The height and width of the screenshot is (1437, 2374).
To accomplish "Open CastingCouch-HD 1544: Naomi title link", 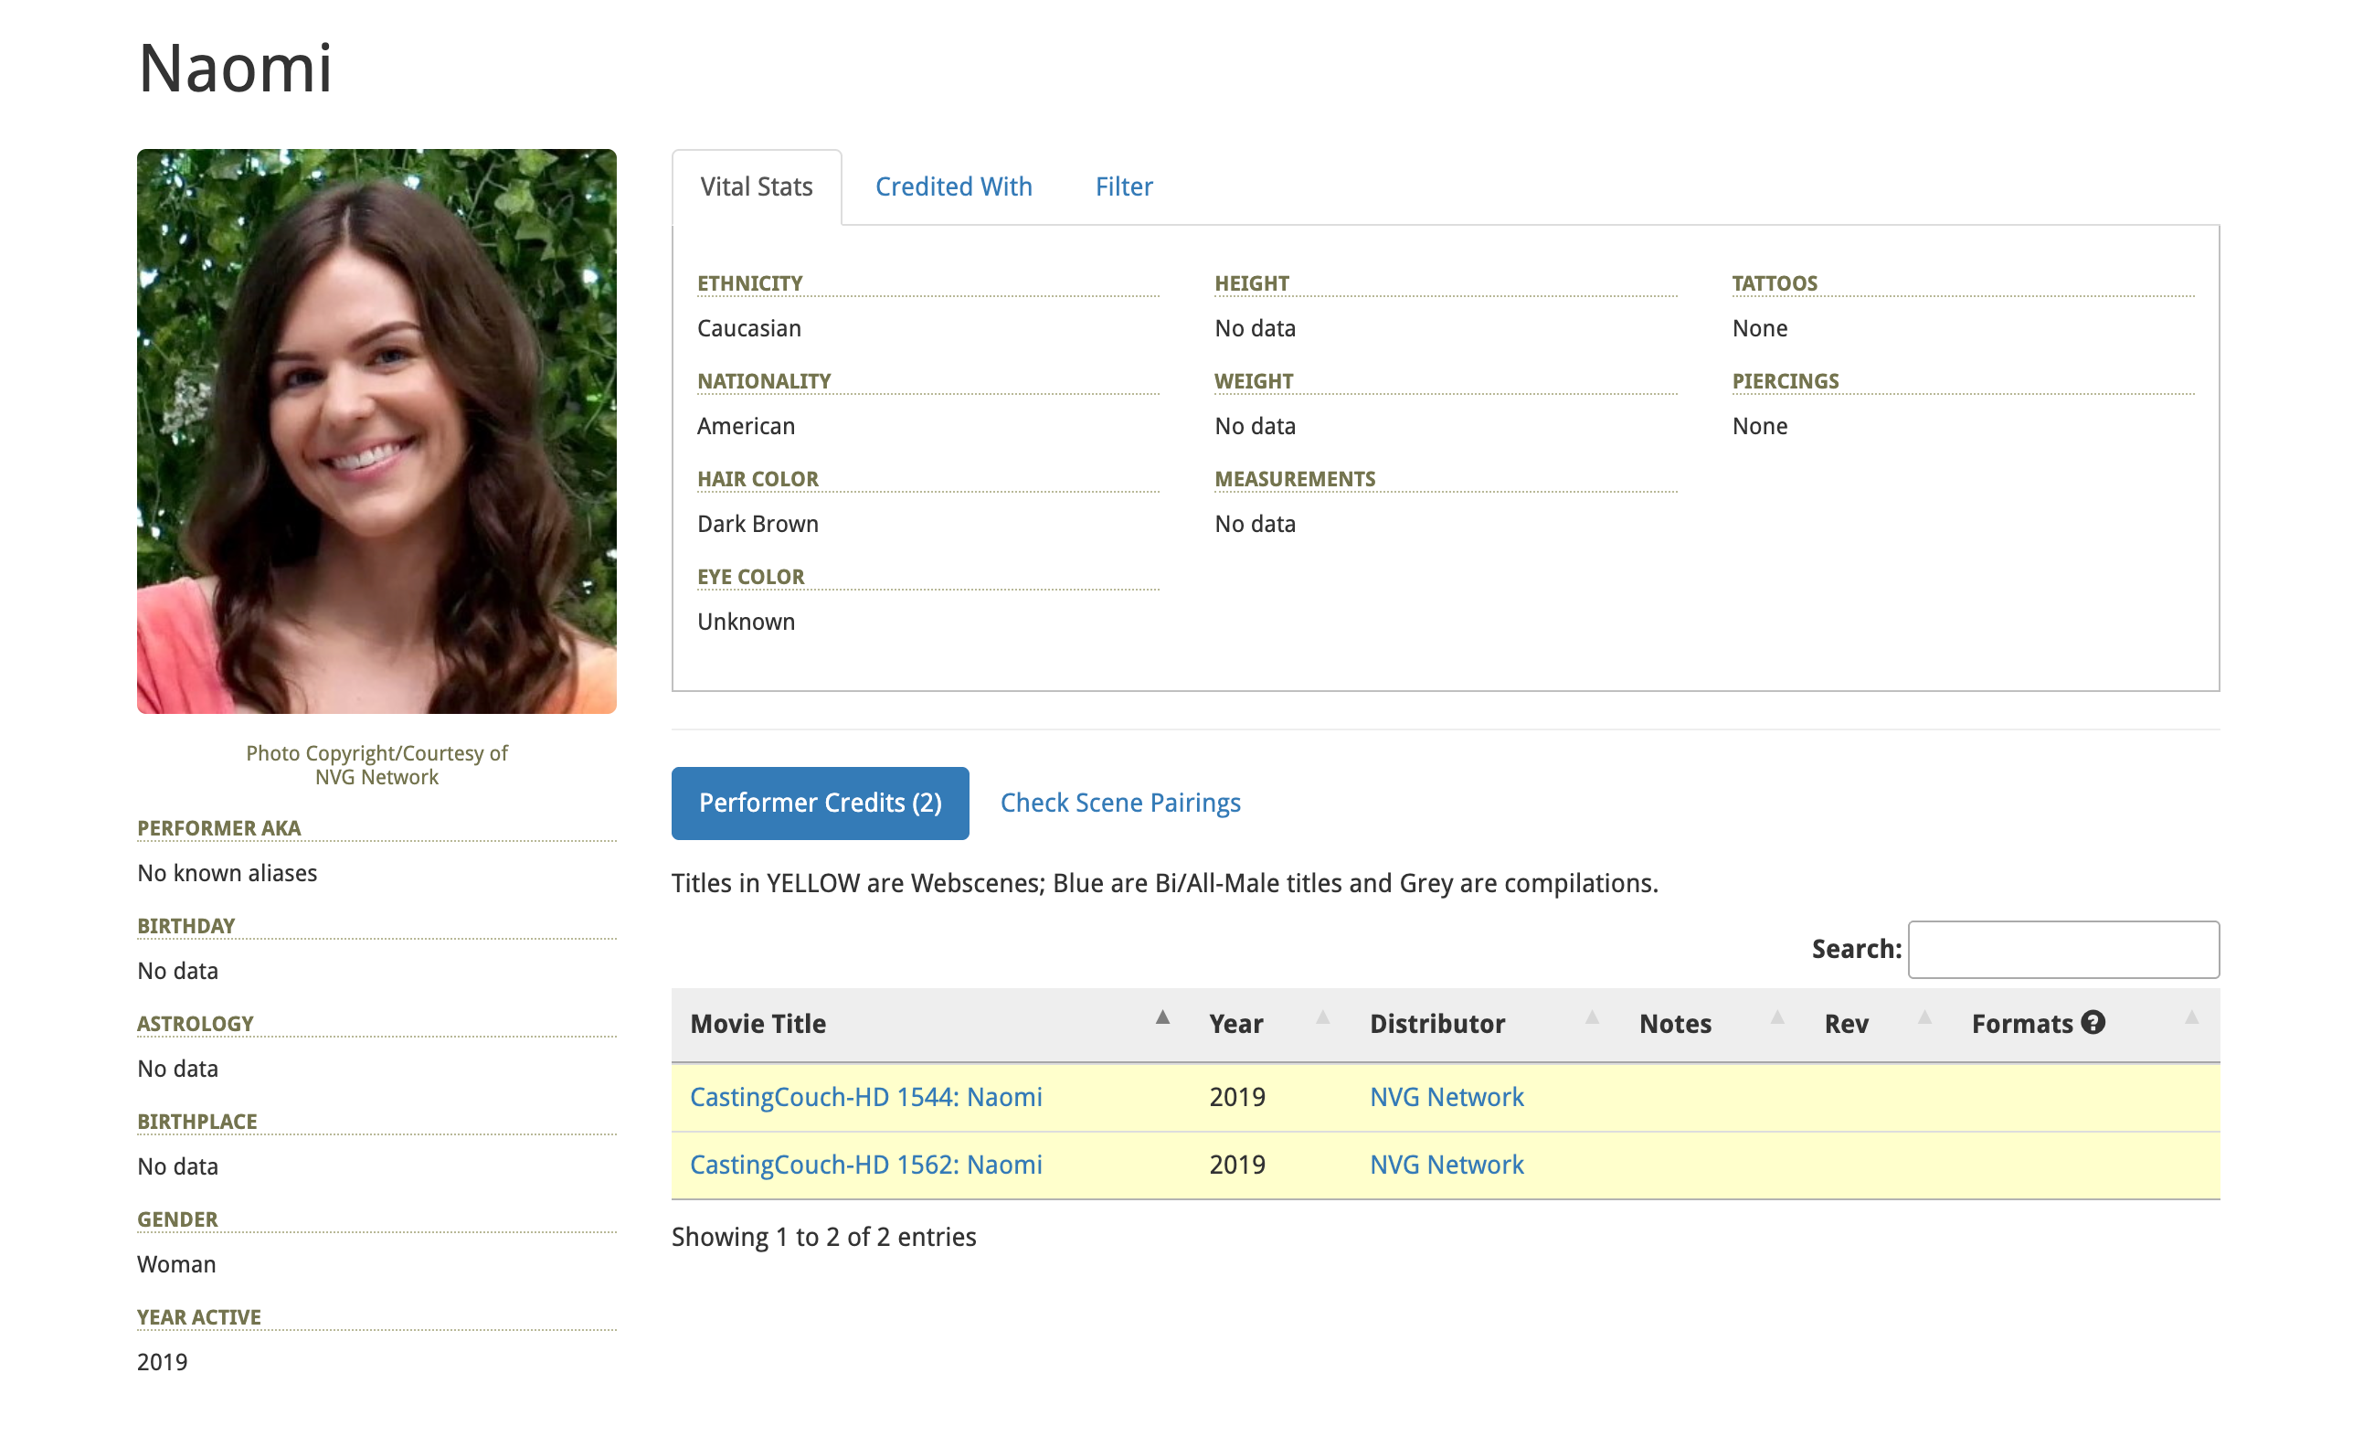I will (x=865, y=1097).
